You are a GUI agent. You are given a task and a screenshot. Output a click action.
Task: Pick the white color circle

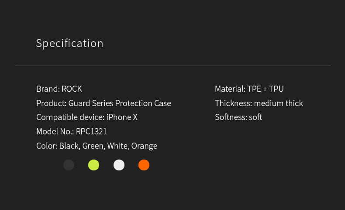[119, 165]
